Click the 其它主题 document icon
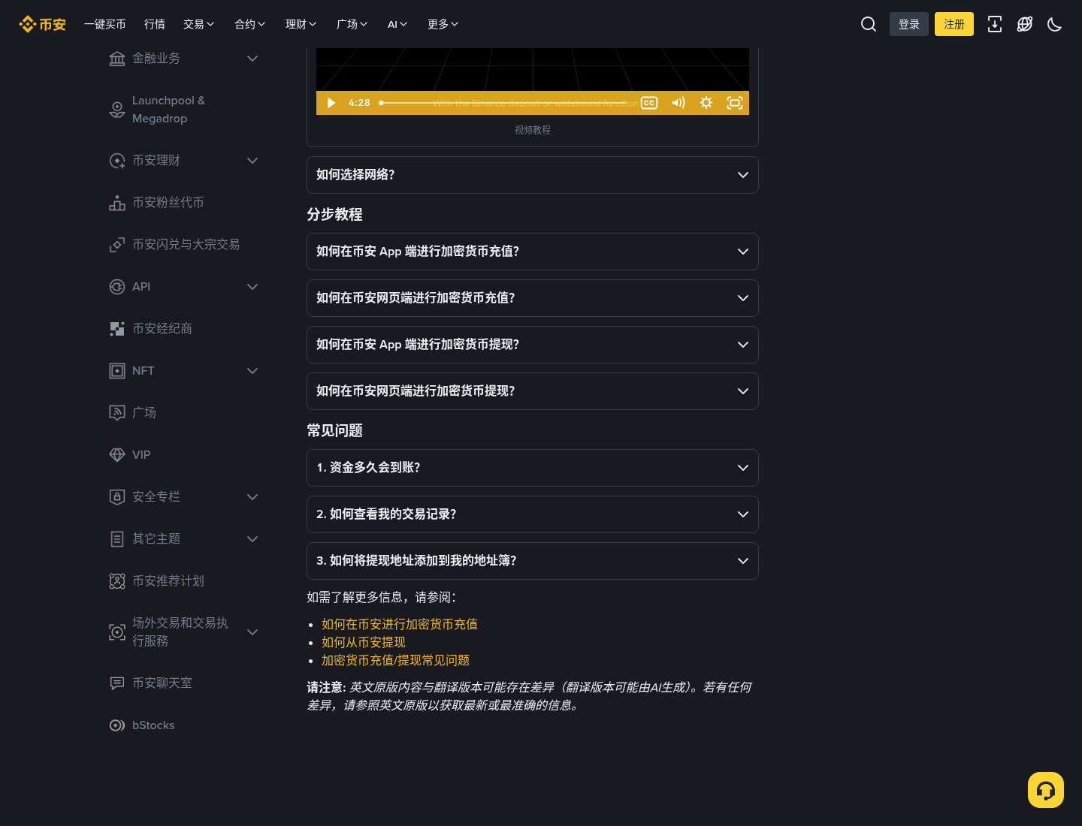The image size is (1082, 826). click(117, 539)
